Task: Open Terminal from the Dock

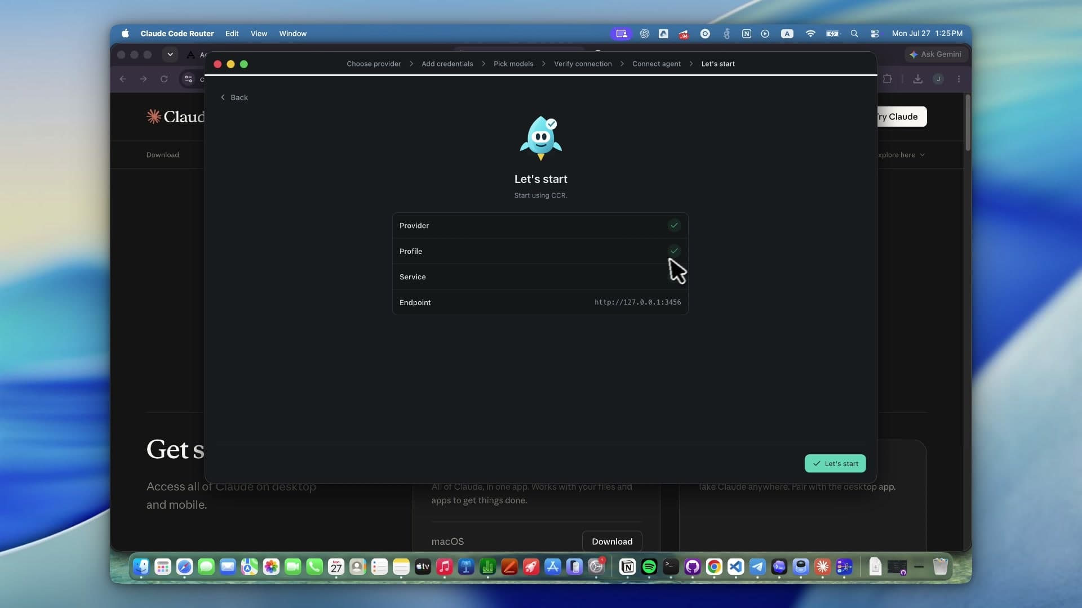Action: tap(671, 566)
